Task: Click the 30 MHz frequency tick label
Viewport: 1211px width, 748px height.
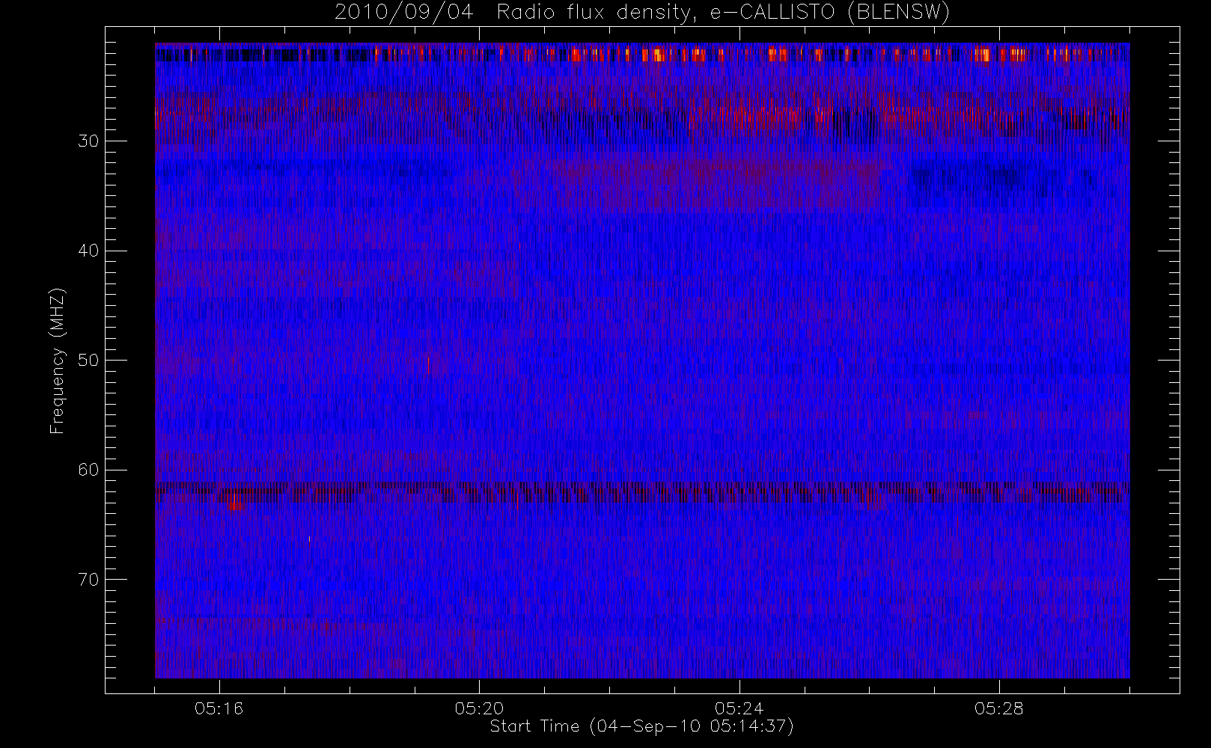Action: point(88,141)
